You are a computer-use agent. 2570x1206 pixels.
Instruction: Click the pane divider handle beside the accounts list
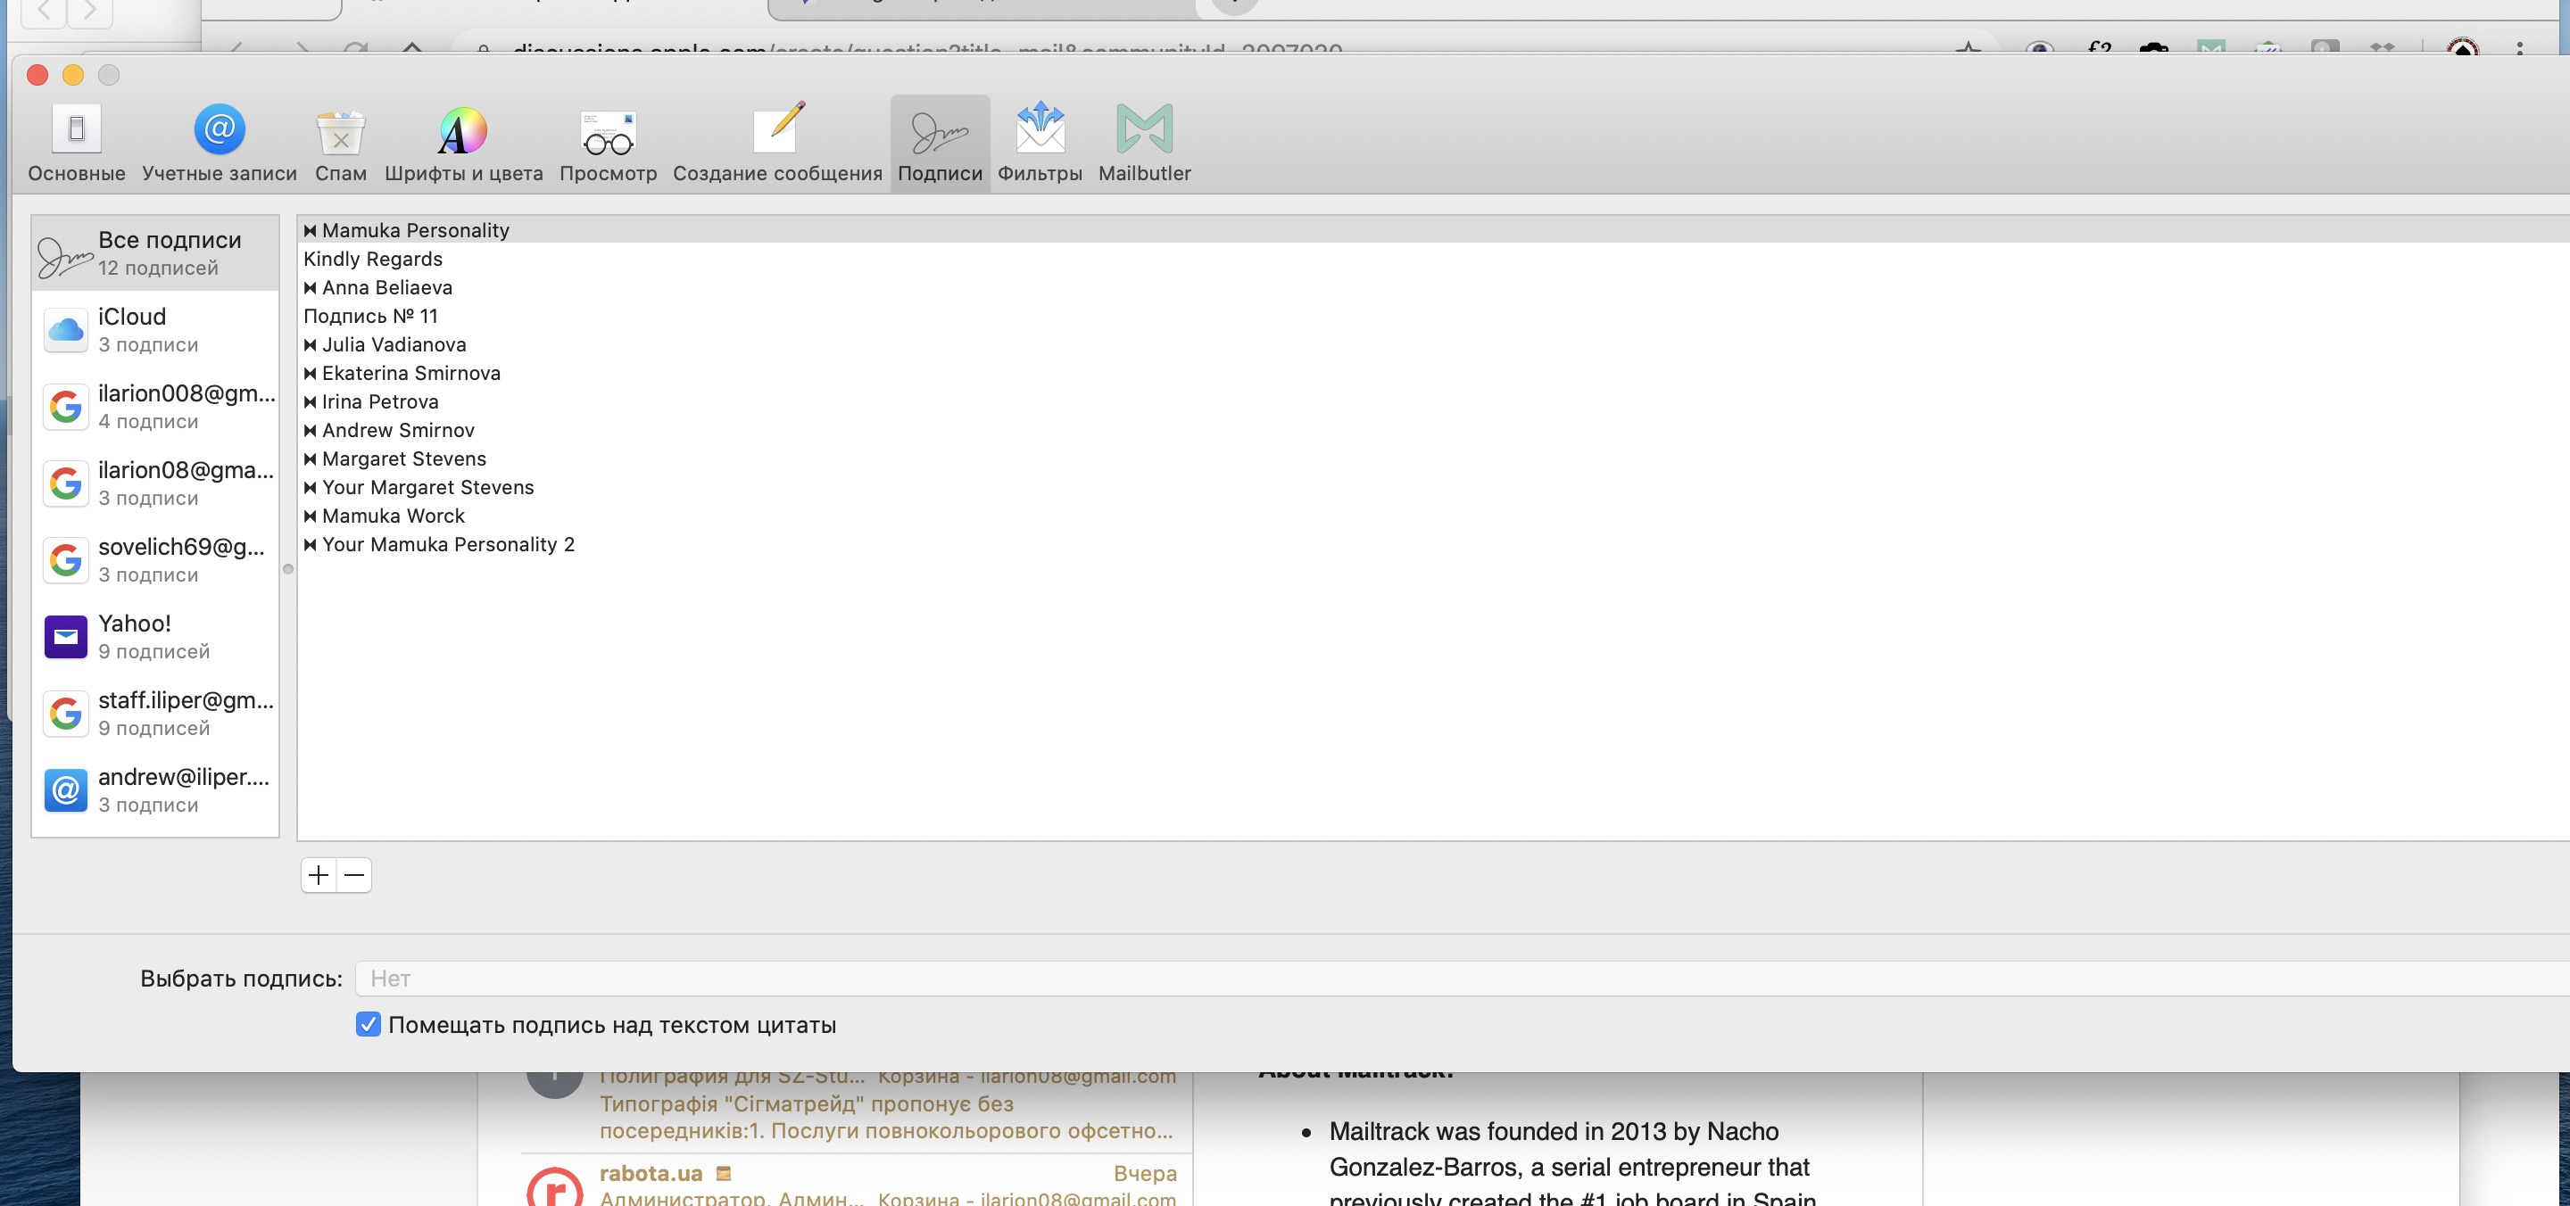tap(288, 570)
